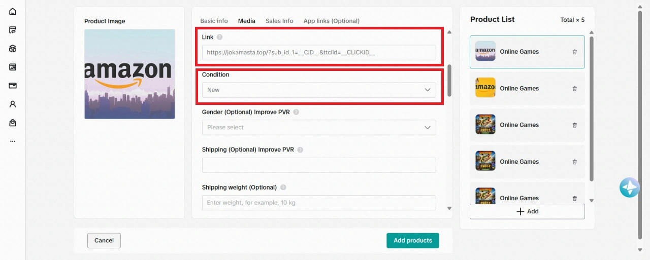This screenshot has height=260, width=650.
Task: Open the image creative icon in sidebar
Action: [x=13, y=67]
